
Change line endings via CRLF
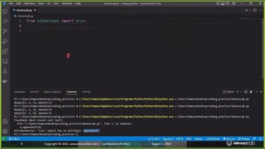tap(189, 139)
